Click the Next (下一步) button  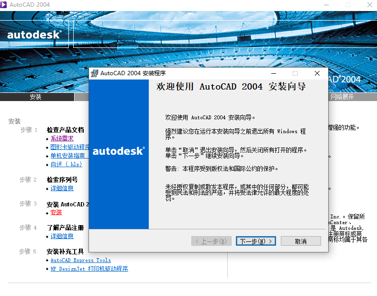tap(256, 241)
